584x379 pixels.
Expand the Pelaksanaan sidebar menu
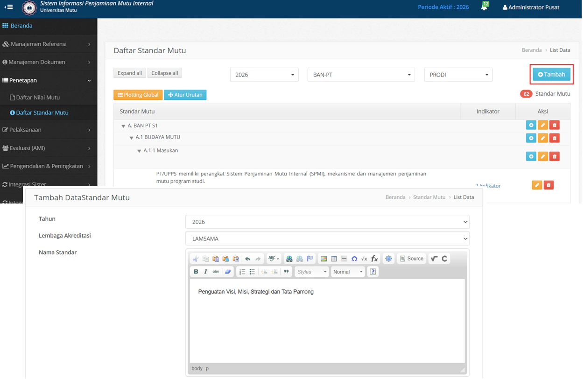[49, 130]
